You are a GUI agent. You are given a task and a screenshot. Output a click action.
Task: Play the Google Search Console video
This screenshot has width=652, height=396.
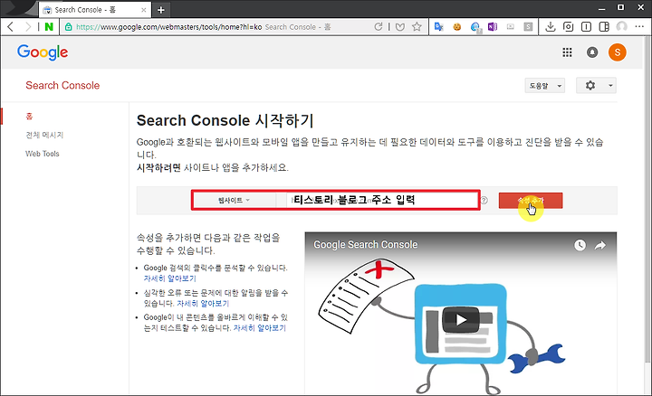click(x=460, y=320)
